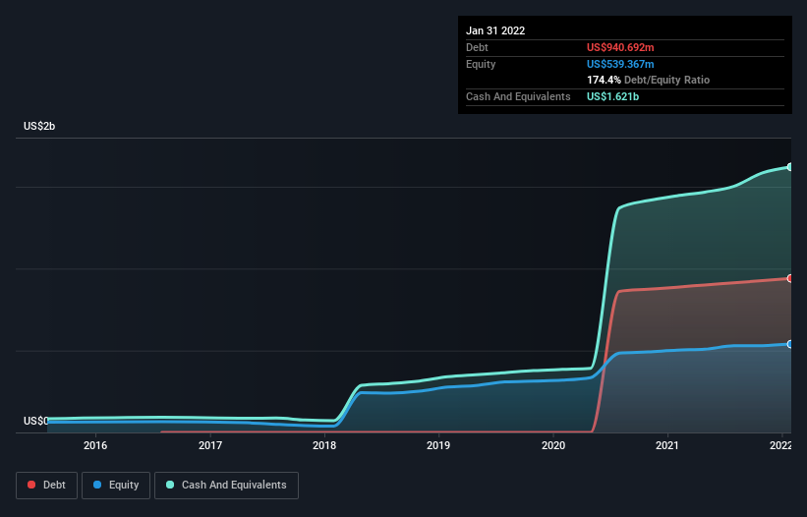Click the 2017 x-axis label
807x517 pixels.
210,445
